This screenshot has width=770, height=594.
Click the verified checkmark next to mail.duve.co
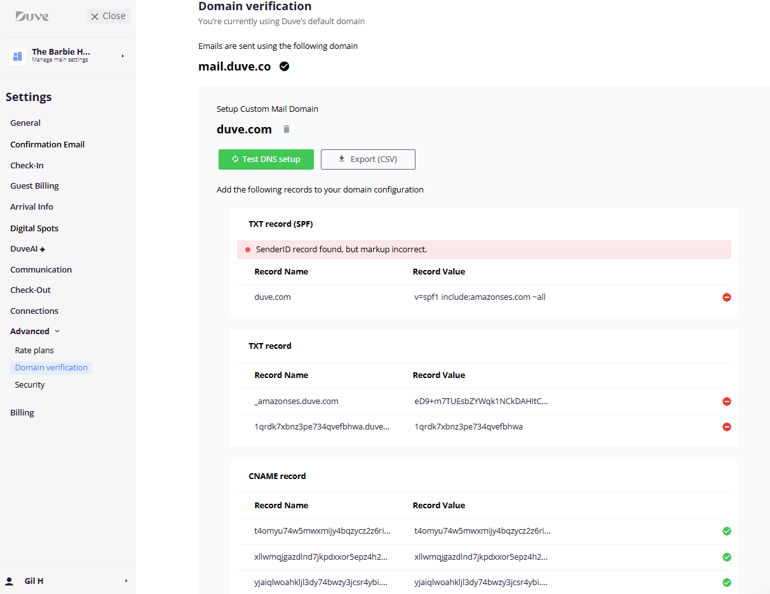tap(285, 66)
